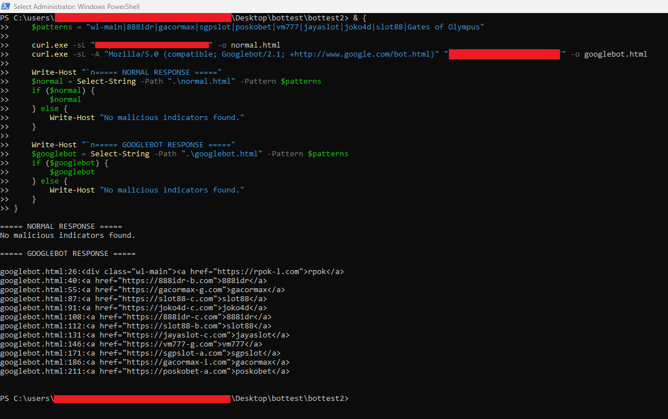Click '===== GOOGLEBOT RESPONSE =====' output header
The image size is (668, 419).
pos(68,254)
